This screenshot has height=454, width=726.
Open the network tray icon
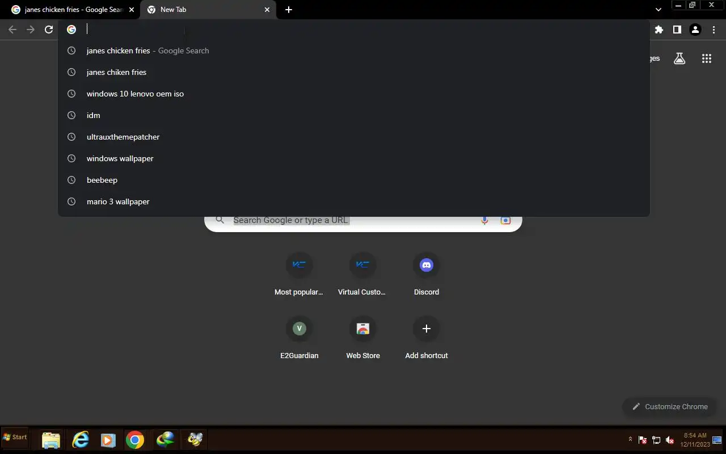pyautogui.click(x=656, y=440)
